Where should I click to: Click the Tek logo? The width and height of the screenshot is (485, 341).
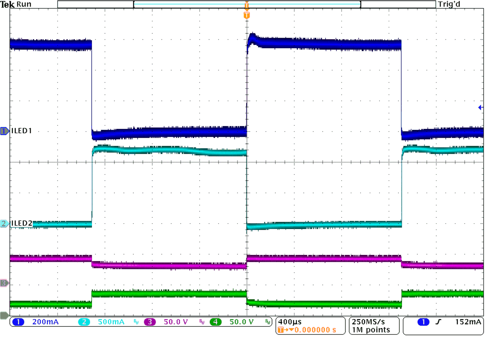click(x=7, y=4)
